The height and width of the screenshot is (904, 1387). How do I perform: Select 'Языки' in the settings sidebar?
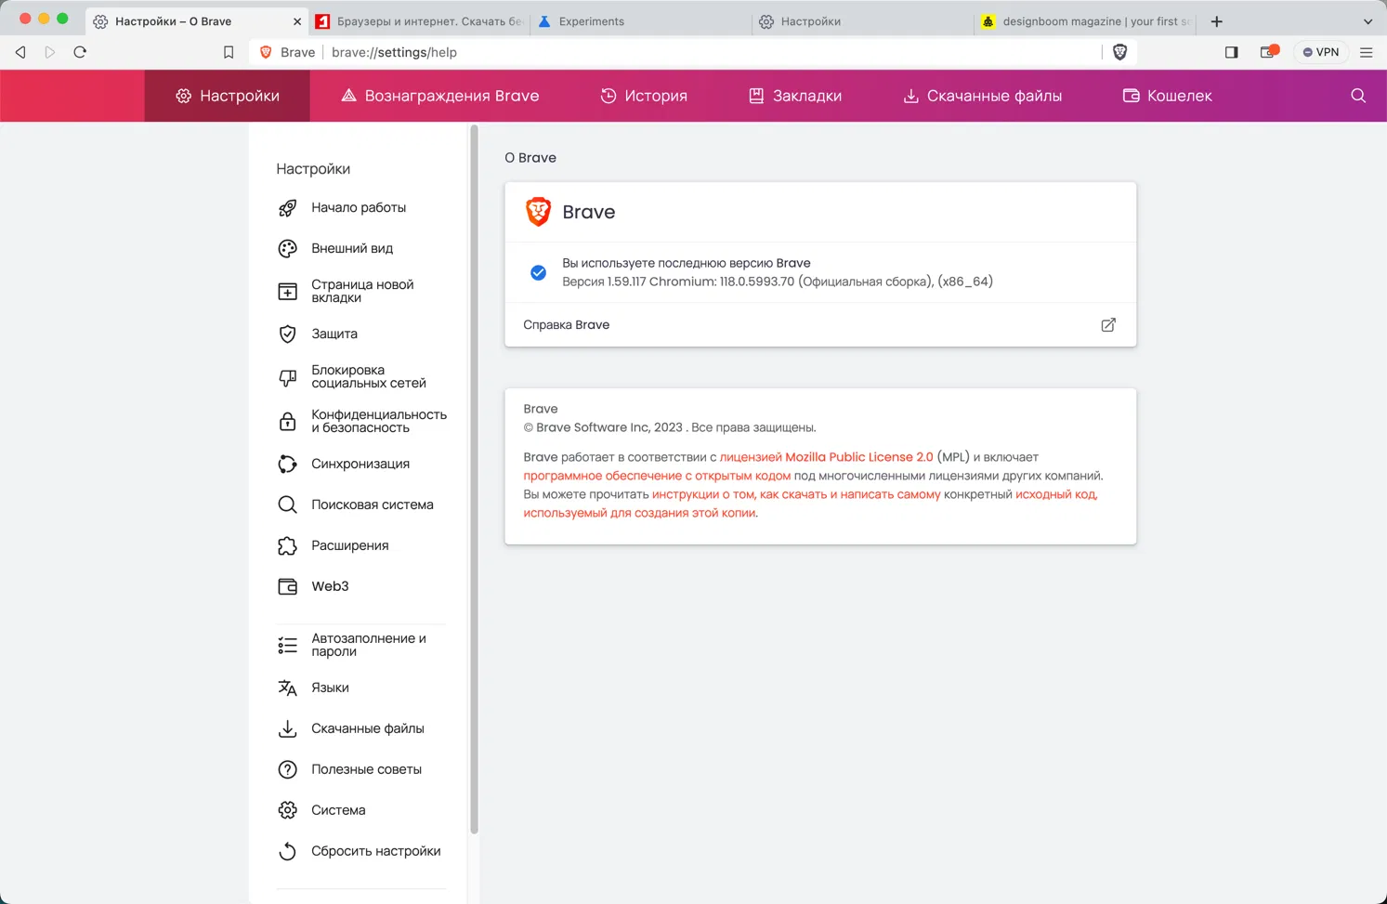click(330, 688)
